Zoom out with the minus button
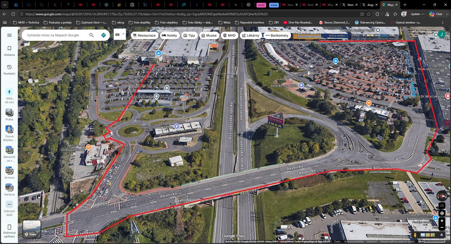The width and height of the screenshot is (451, 244). coord(442,227)
